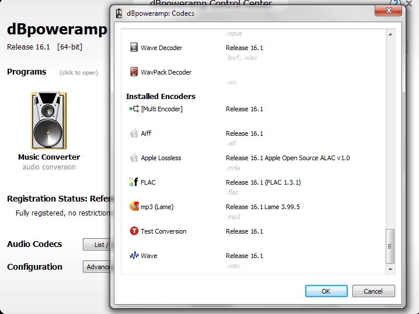Click the Control Center help question-mark button

tap(396, 3)
